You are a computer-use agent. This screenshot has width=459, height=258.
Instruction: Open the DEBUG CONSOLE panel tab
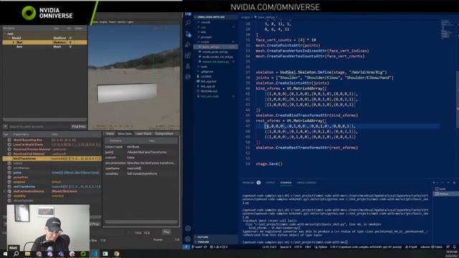point(306,183)
